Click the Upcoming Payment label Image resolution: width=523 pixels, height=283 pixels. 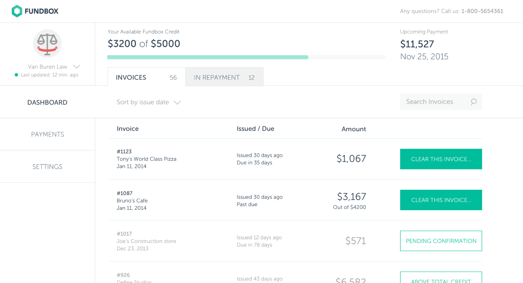424,32
